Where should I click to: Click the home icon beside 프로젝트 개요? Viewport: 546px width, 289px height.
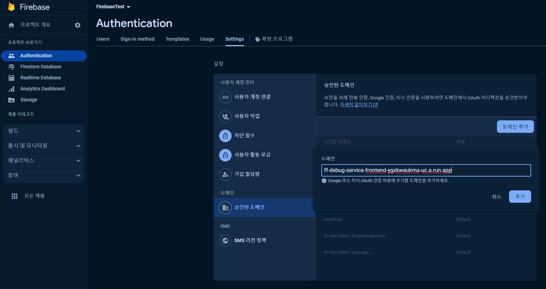pos(11,25)
